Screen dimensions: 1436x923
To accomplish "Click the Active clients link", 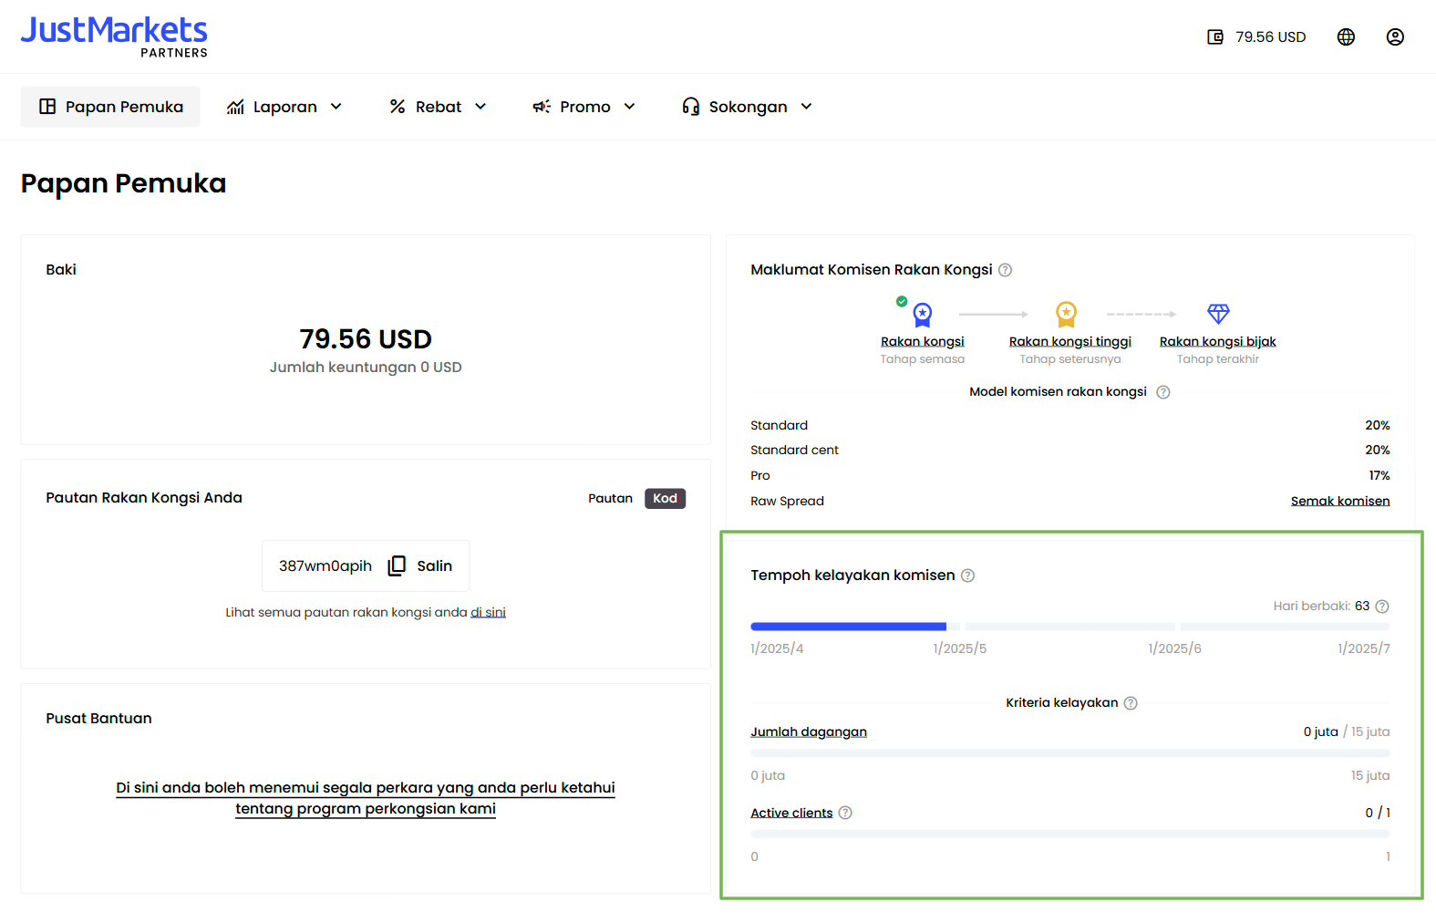I will click(791, 813).
